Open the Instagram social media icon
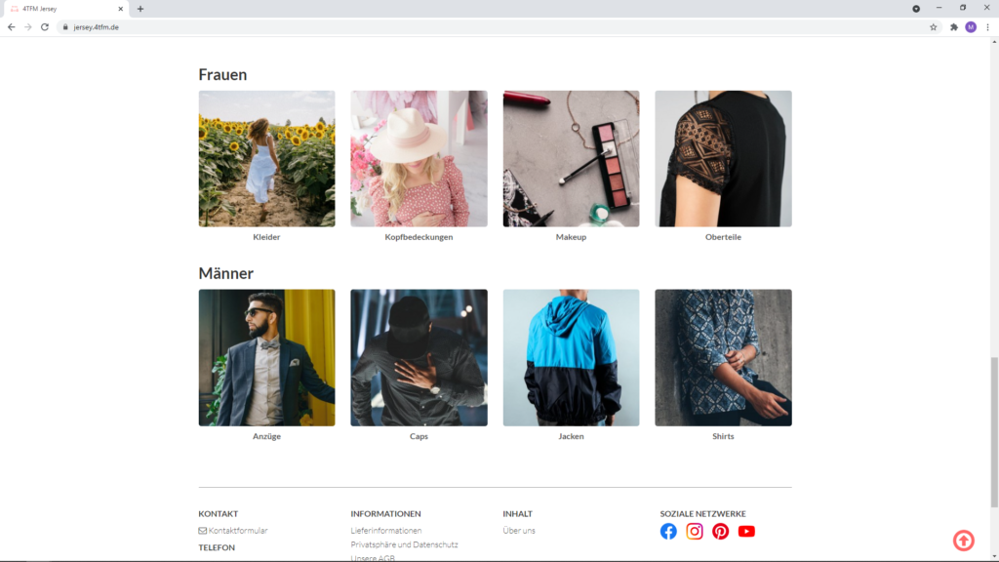This screenshot has height=562, width=999. (695, 532)
